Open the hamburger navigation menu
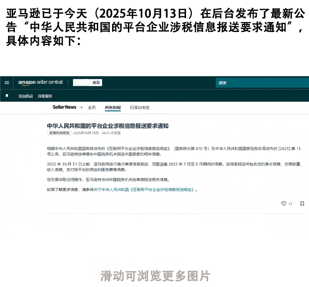Image resolution: width=309 pixels, height=287 pixels. coord(7,82)
